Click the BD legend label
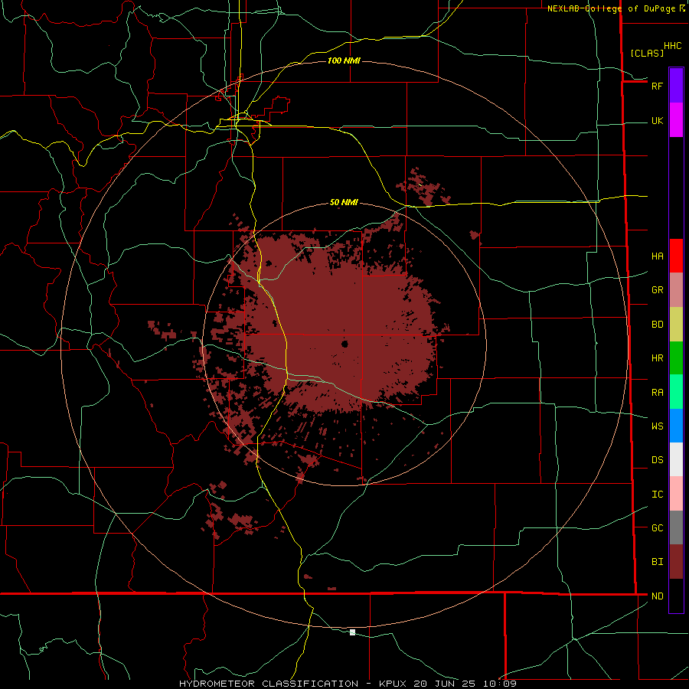The height and width of the screenshot is (689, 689). (657, 325)
